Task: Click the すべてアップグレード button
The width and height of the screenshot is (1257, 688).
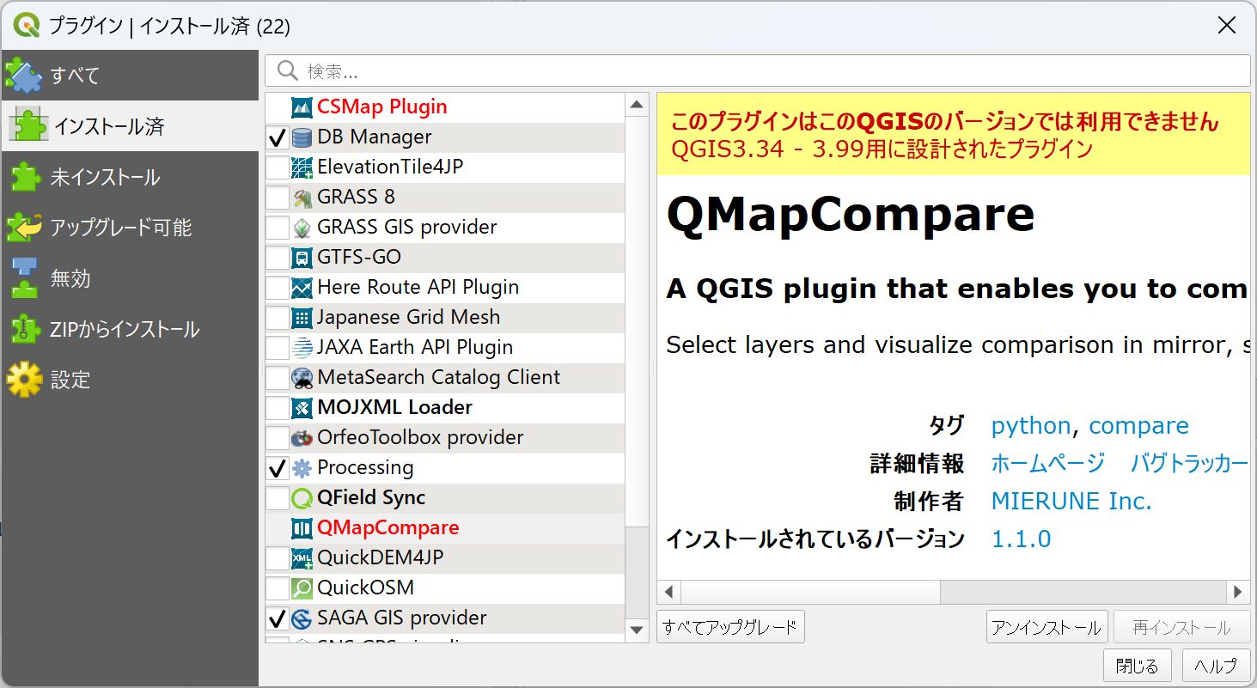Action: (730, 627)
